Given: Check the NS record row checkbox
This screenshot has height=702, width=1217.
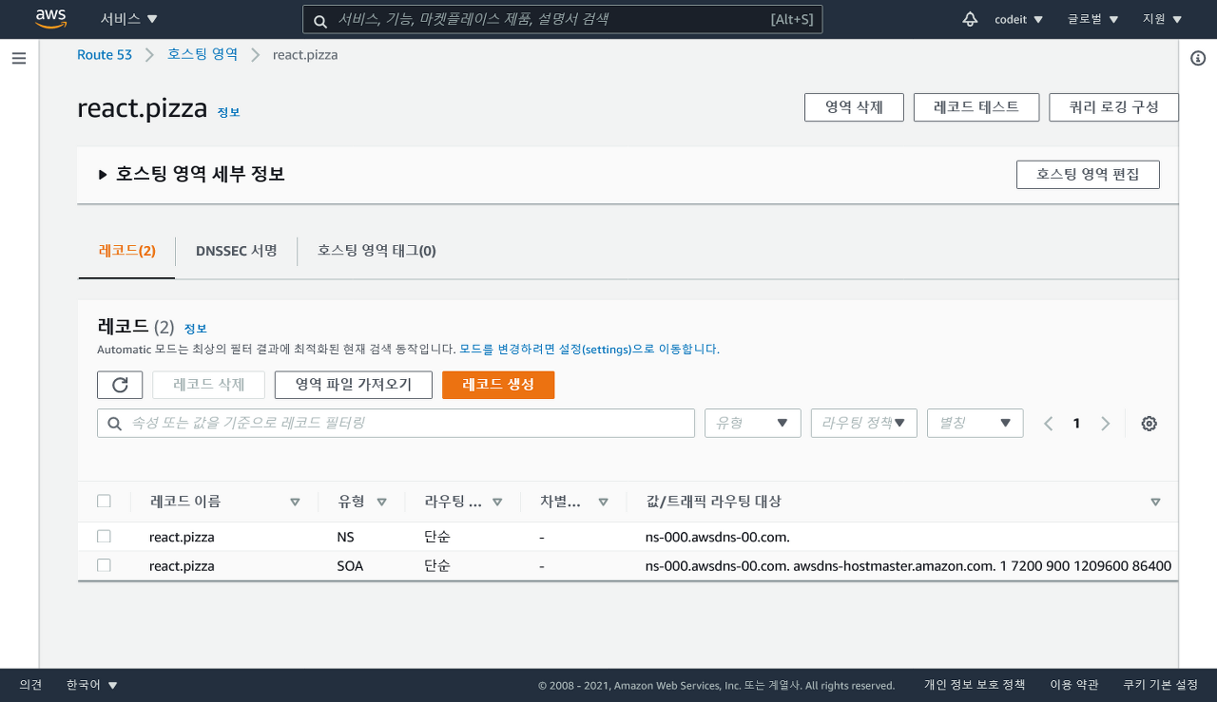Looking at the screenshot, I should pos(104,537).
